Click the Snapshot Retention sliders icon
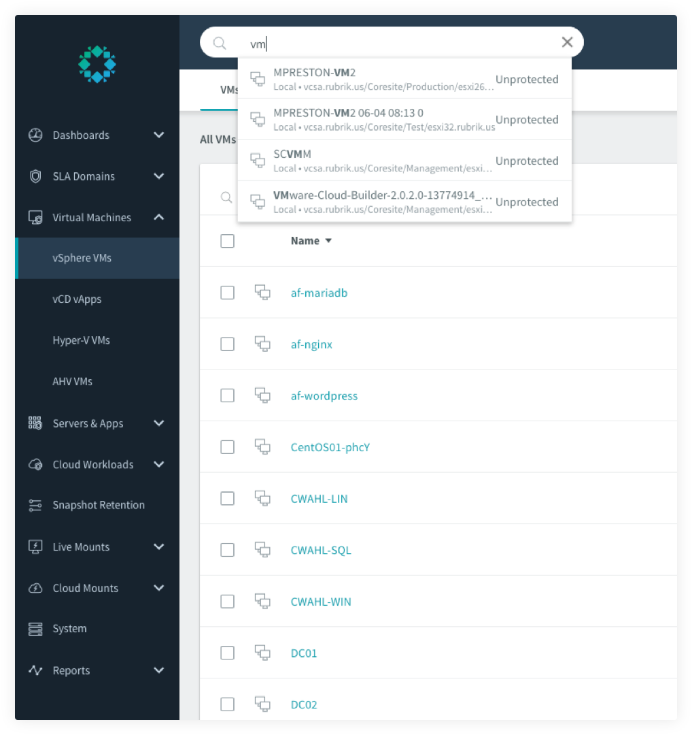This screenshot has height=735, width=692. point(35,505)
